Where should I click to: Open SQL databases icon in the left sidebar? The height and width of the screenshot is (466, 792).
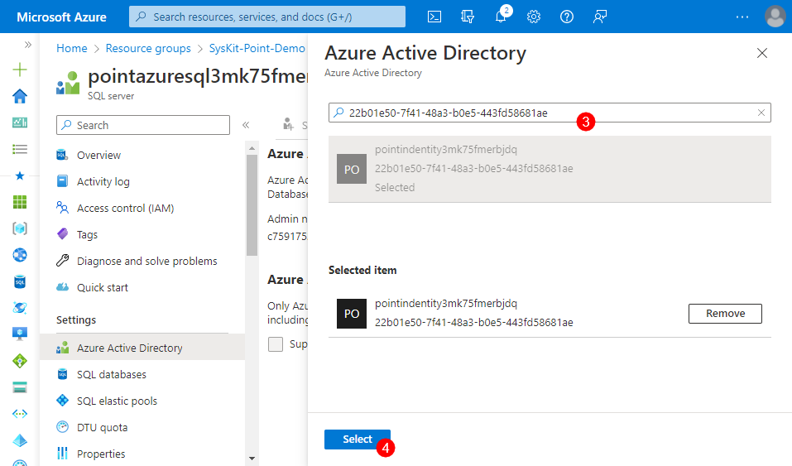20,281
